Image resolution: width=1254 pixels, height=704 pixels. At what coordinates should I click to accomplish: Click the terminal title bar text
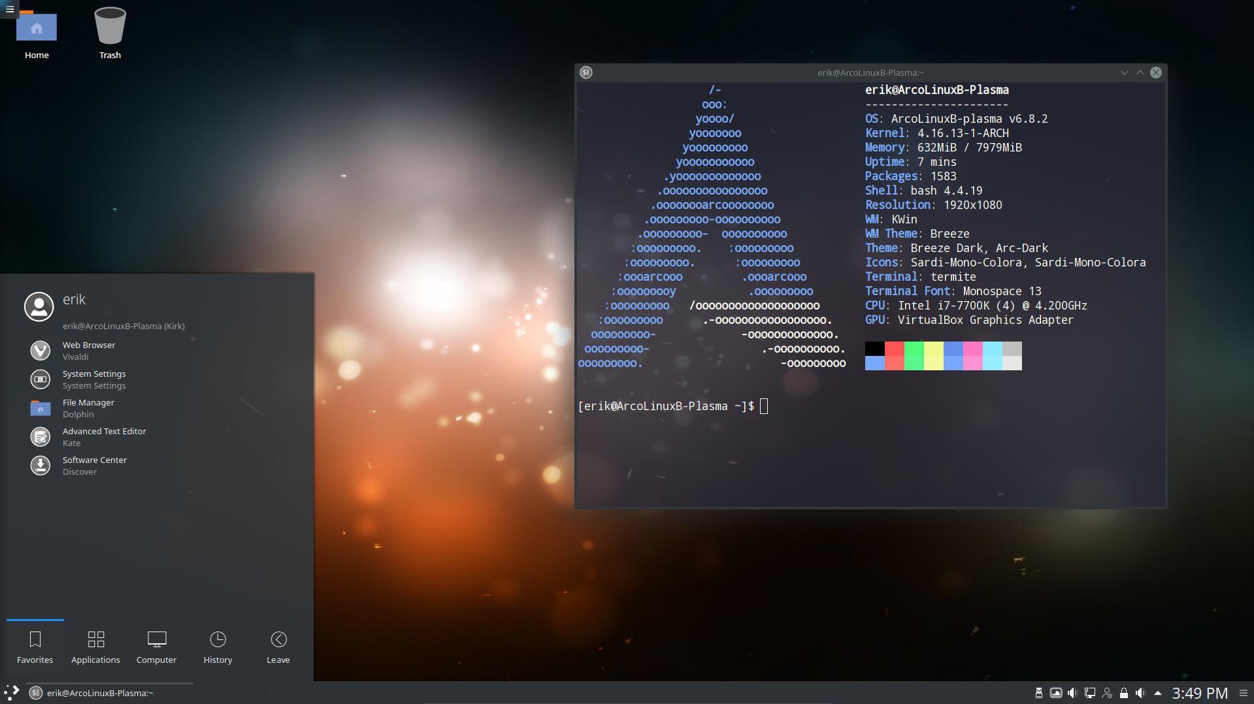(870, 72)
